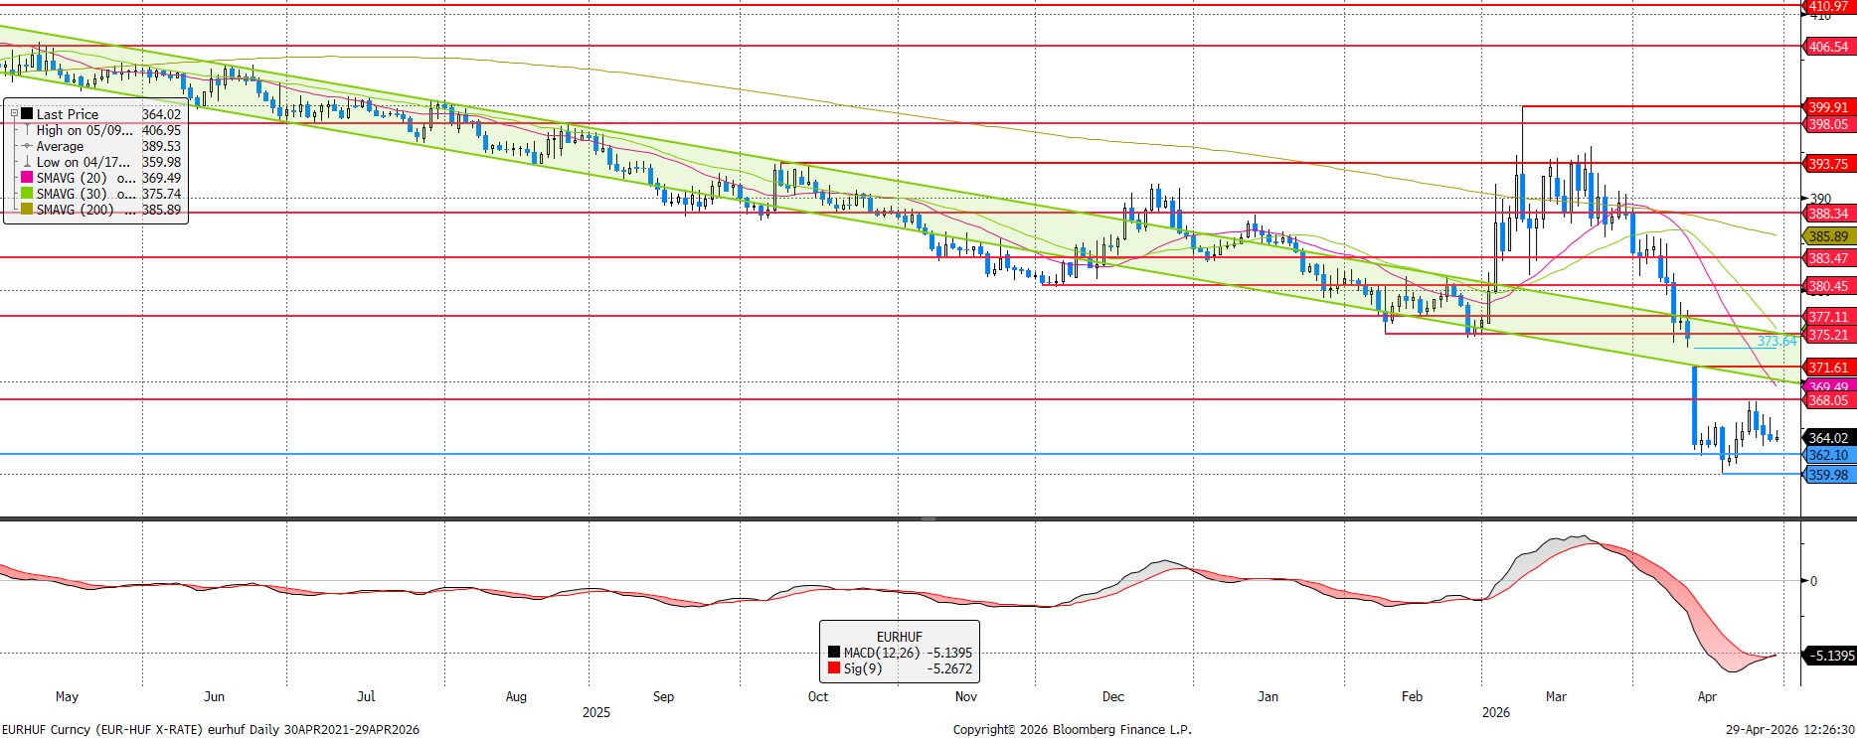This screenshot has width=1857, height=738.
Task: Click the green SMAVG (30) swatch
Action: (x=27, y=194)
